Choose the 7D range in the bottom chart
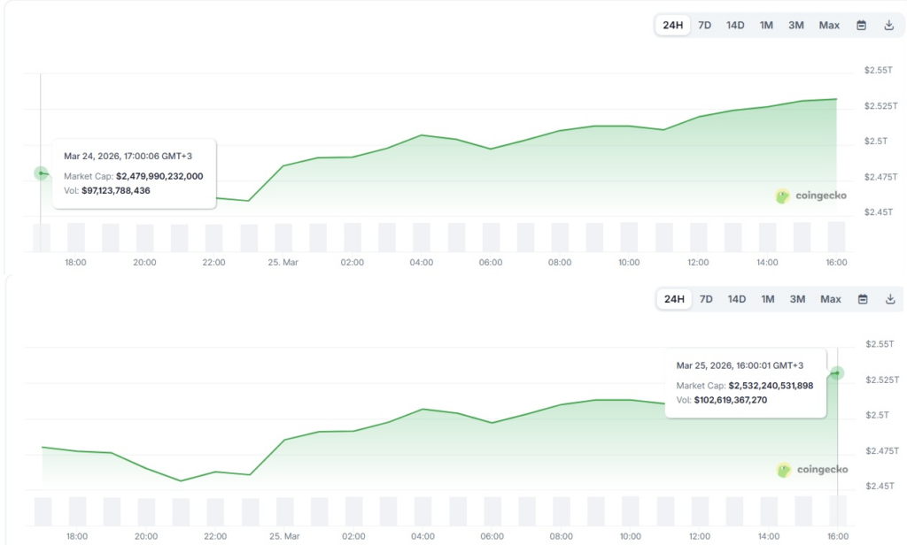The image size is (907, 545). click(706, 299)
